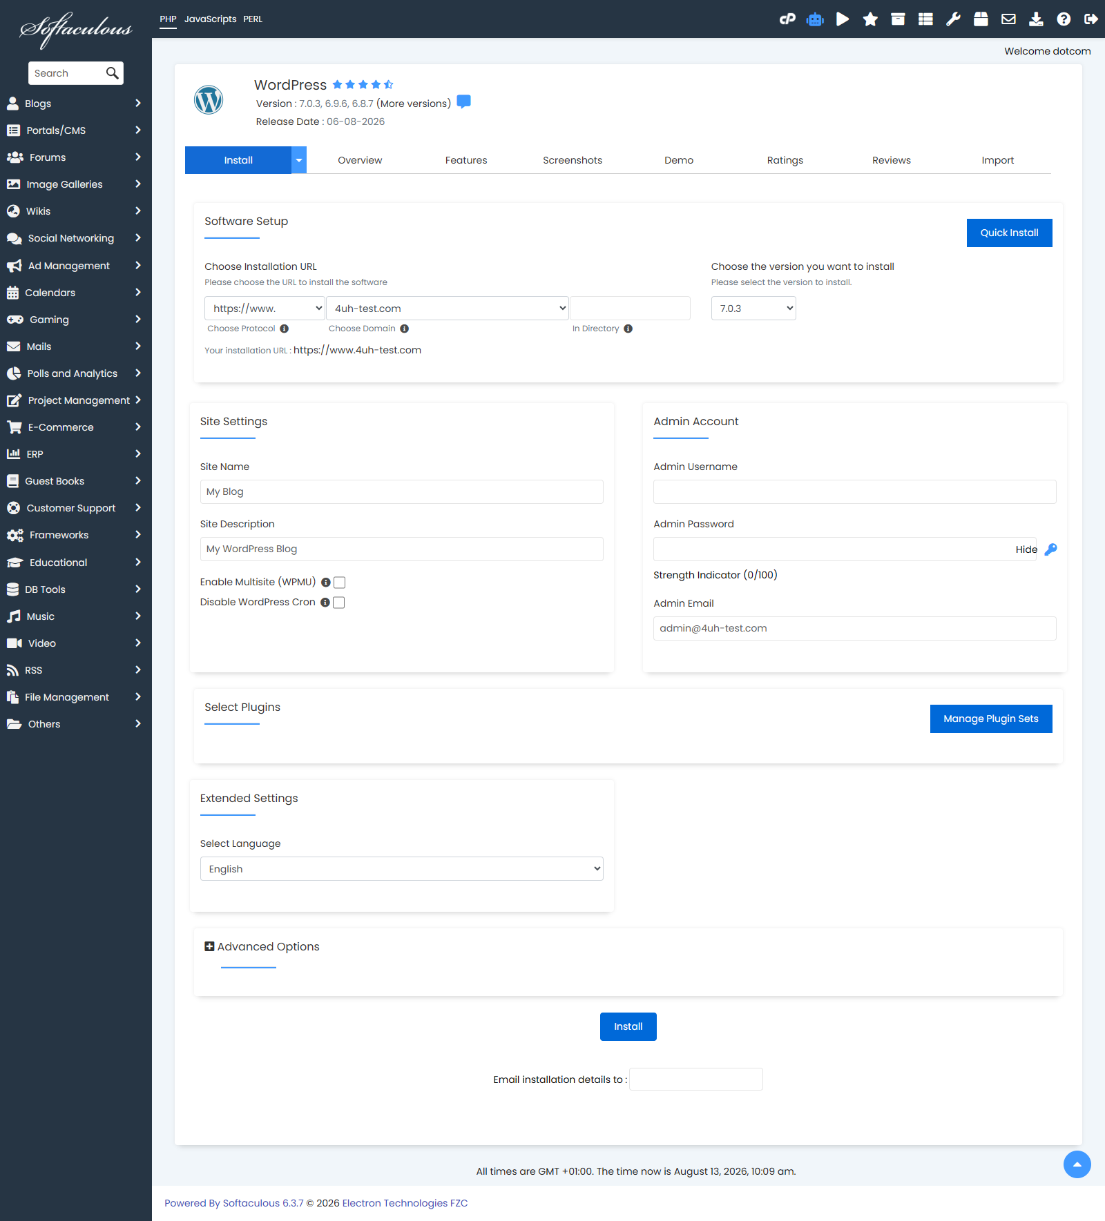
Task: Click the In Directory input field
Action: pyautogui.click(x=630, y=309)
